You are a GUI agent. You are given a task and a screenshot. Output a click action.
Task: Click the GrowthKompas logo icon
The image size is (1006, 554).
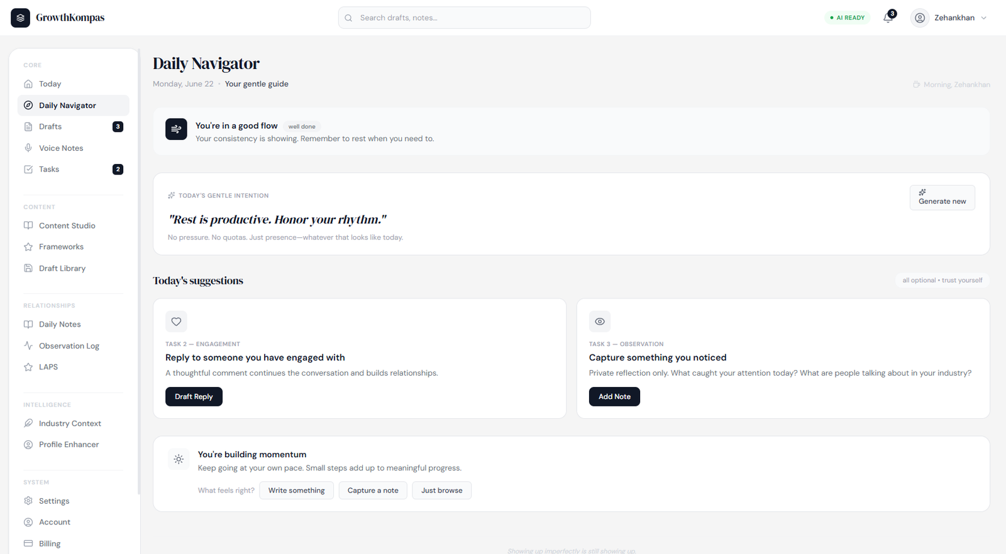tap(20, 18)
